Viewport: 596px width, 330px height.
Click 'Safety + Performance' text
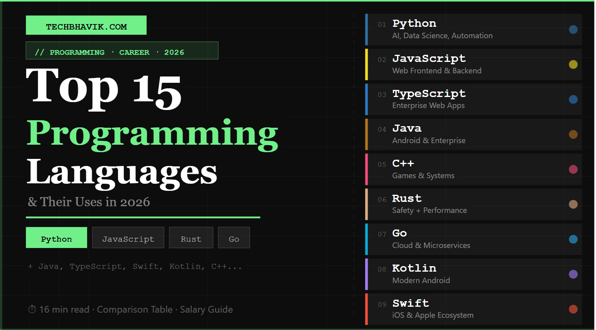click(430, 211)
